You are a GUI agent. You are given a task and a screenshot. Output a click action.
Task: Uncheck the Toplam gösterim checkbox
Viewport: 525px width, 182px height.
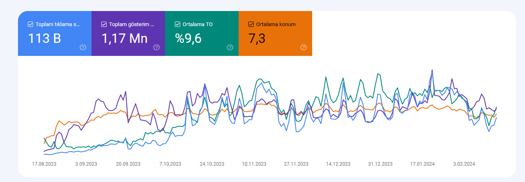click(104, 24)
